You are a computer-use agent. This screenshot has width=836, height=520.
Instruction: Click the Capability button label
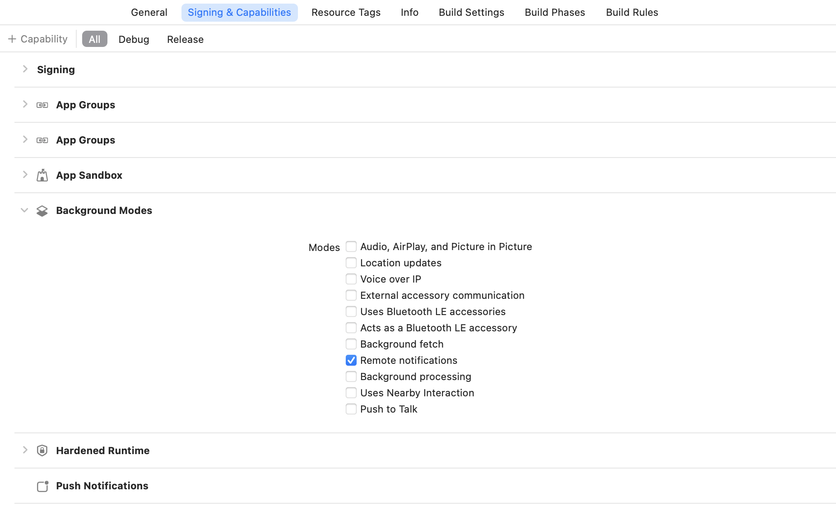click(x=44, y=39)
